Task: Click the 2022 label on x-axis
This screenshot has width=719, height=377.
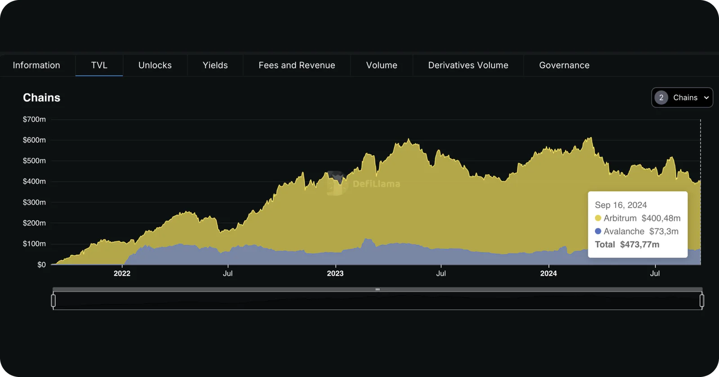Action: pyautogui.click(x=122, y=273)
